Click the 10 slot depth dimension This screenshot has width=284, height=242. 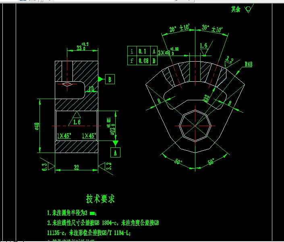(91, 89)
